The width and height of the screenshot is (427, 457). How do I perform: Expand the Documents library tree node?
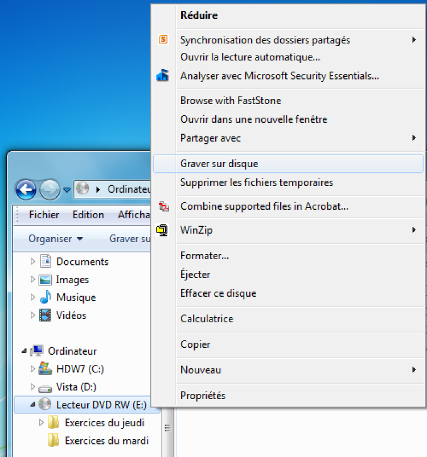coord(32,261)
